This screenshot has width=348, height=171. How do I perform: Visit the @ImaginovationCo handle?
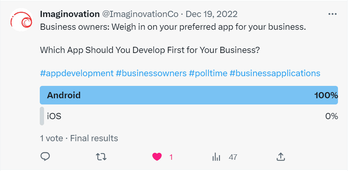(140, 14)
